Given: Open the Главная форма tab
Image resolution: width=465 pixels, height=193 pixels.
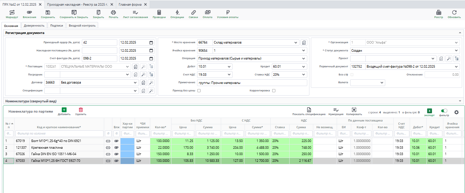Looking at the screenshot, I should [130, 5].
